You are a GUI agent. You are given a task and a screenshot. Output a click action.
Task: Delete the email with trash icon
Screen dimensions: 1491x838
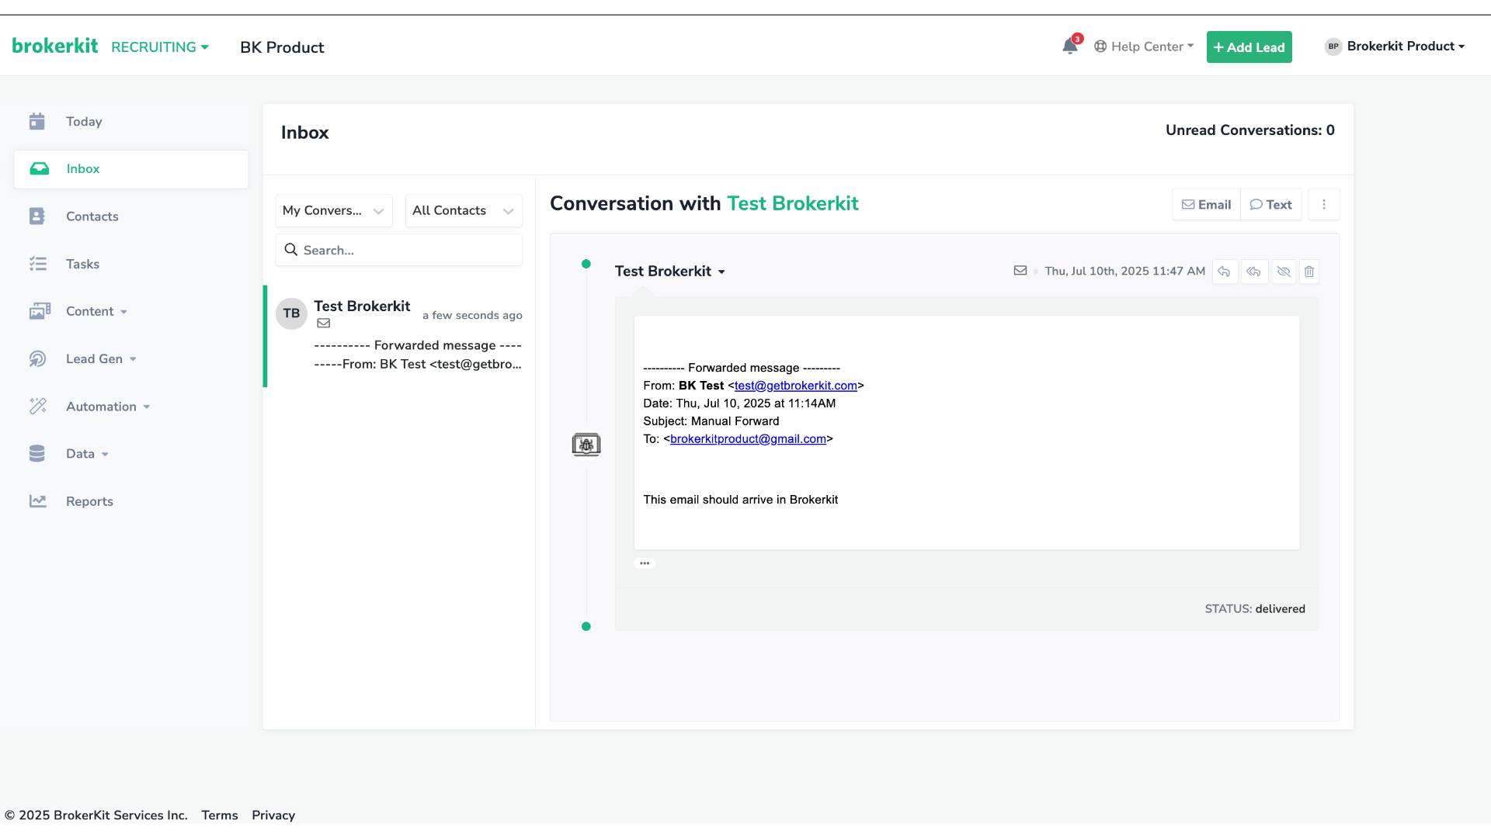[x=1309, y=272]
